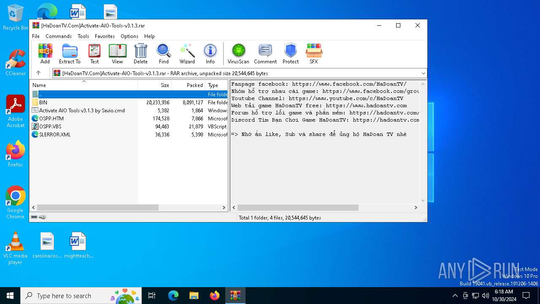The height and width of the screenshot is (304, 540).
Task: Open the Find tool
Action: click(x=164, y=54)
